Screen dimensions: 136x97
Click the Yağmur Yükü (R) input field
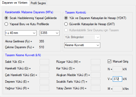click(44, 88)
